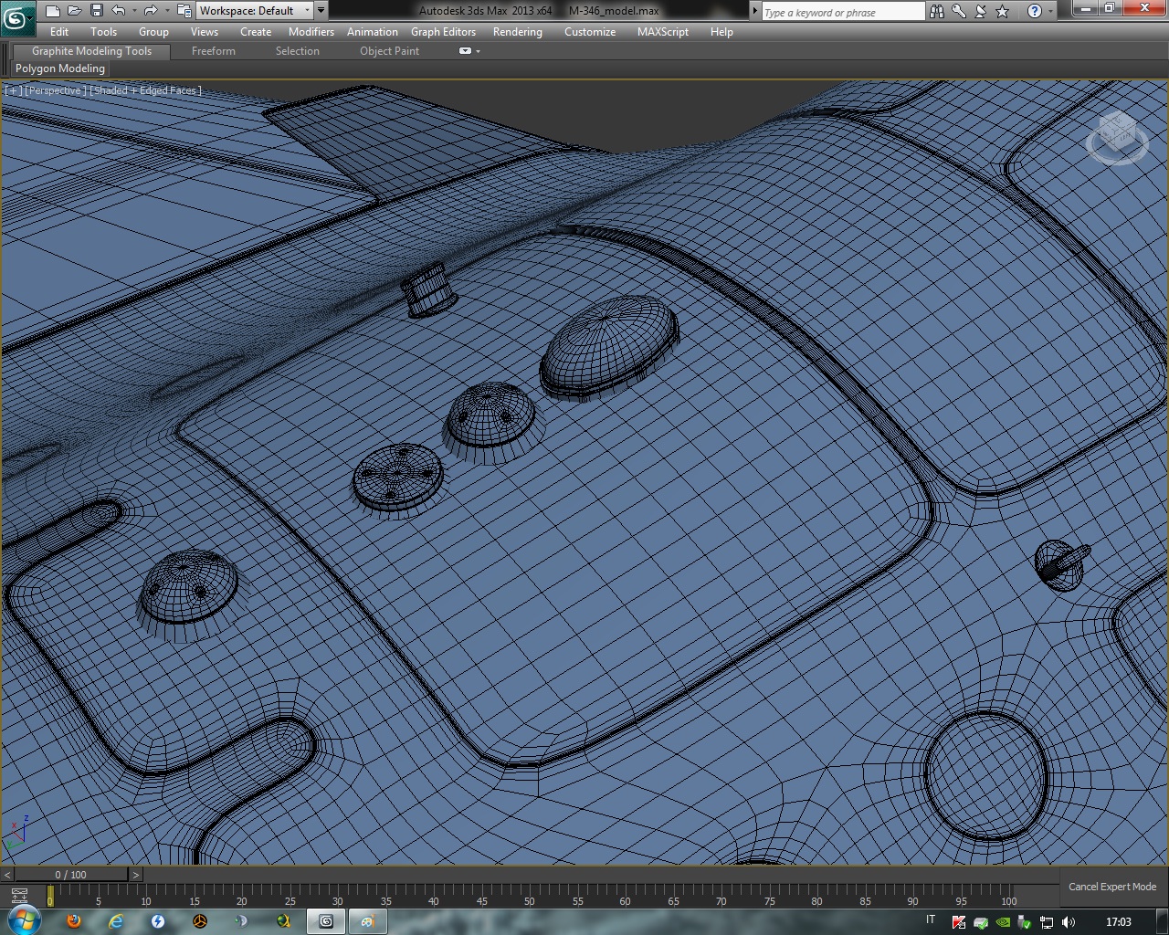The image size is (1169, 935).
Task: Click the IT language indicator in tray
Action: pos(931,920)
